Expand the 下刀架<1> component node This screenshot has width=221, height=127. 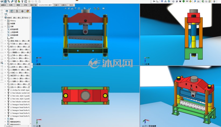pyautogui.click(x=5, y=44)
